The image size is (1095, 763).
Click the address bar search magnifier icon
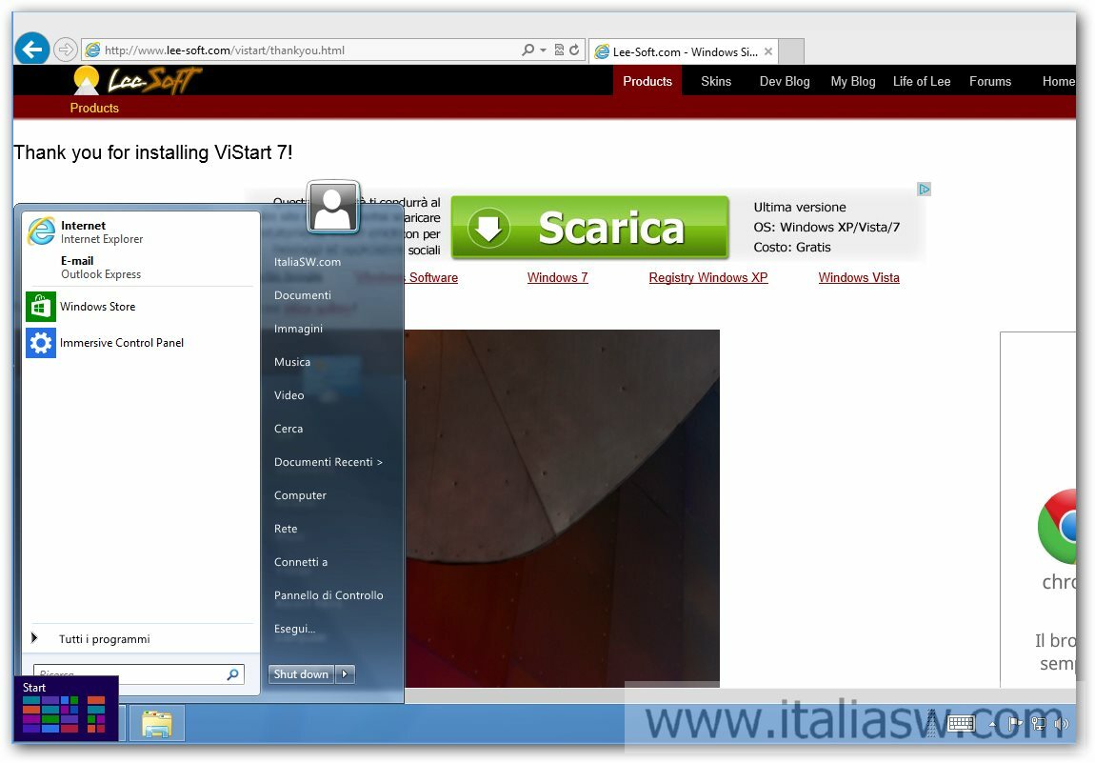pos(528,50)
